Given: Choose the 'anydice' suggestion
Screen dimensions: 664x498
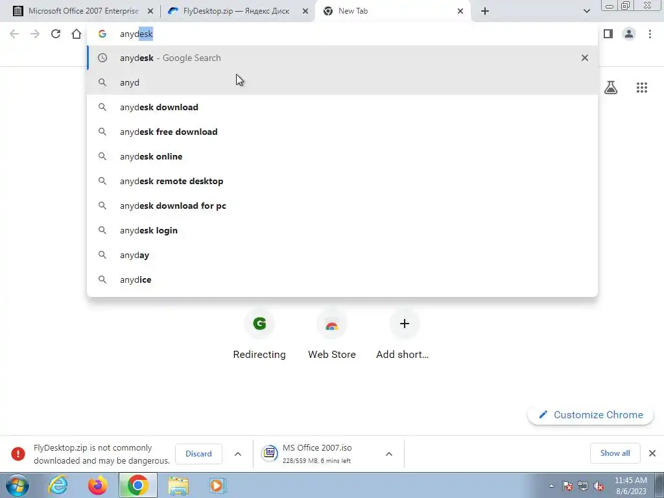Looking at the screenshot, I should click(342, 279).
